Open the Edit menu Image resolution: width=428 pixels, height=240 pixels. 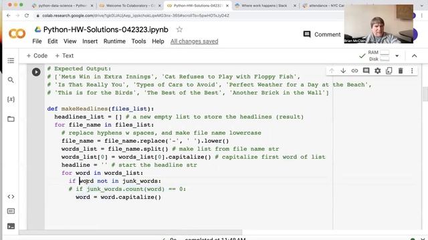[x=52, y=41]
